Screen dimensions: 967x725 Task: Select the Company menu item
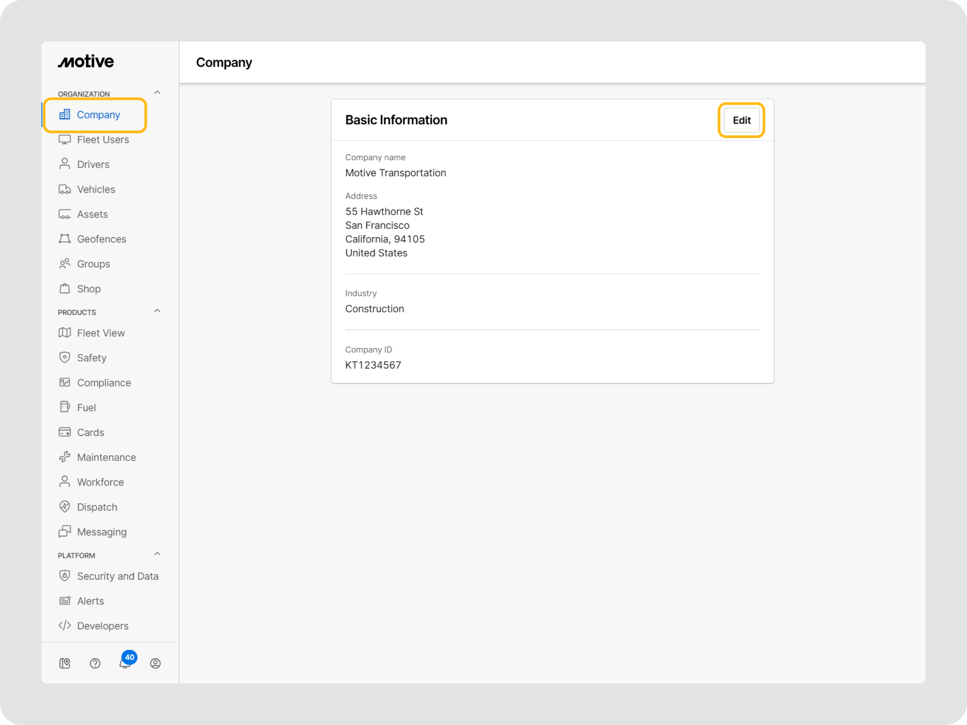click(98, 115)
